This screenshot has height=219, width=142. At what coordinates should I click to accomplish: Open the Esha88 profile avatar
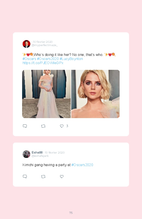26,154
